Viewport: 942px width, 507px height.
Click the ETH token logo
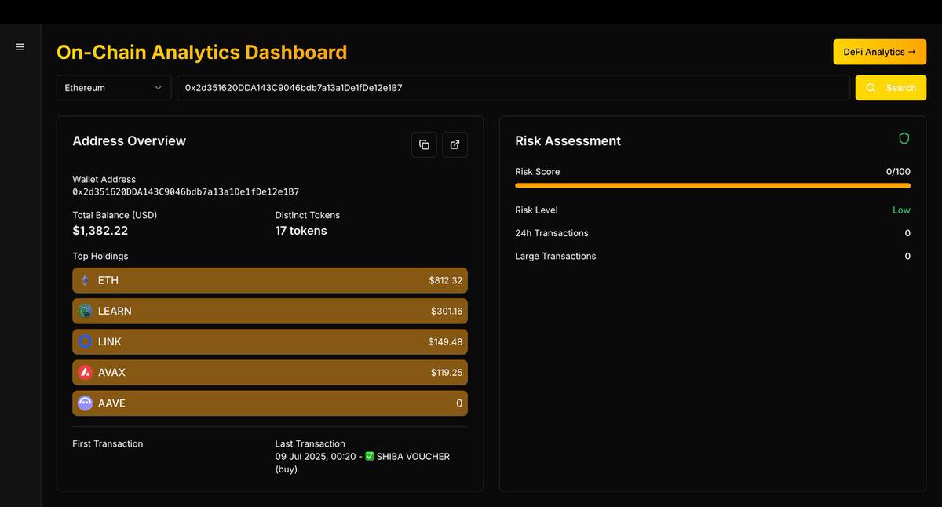86,280
